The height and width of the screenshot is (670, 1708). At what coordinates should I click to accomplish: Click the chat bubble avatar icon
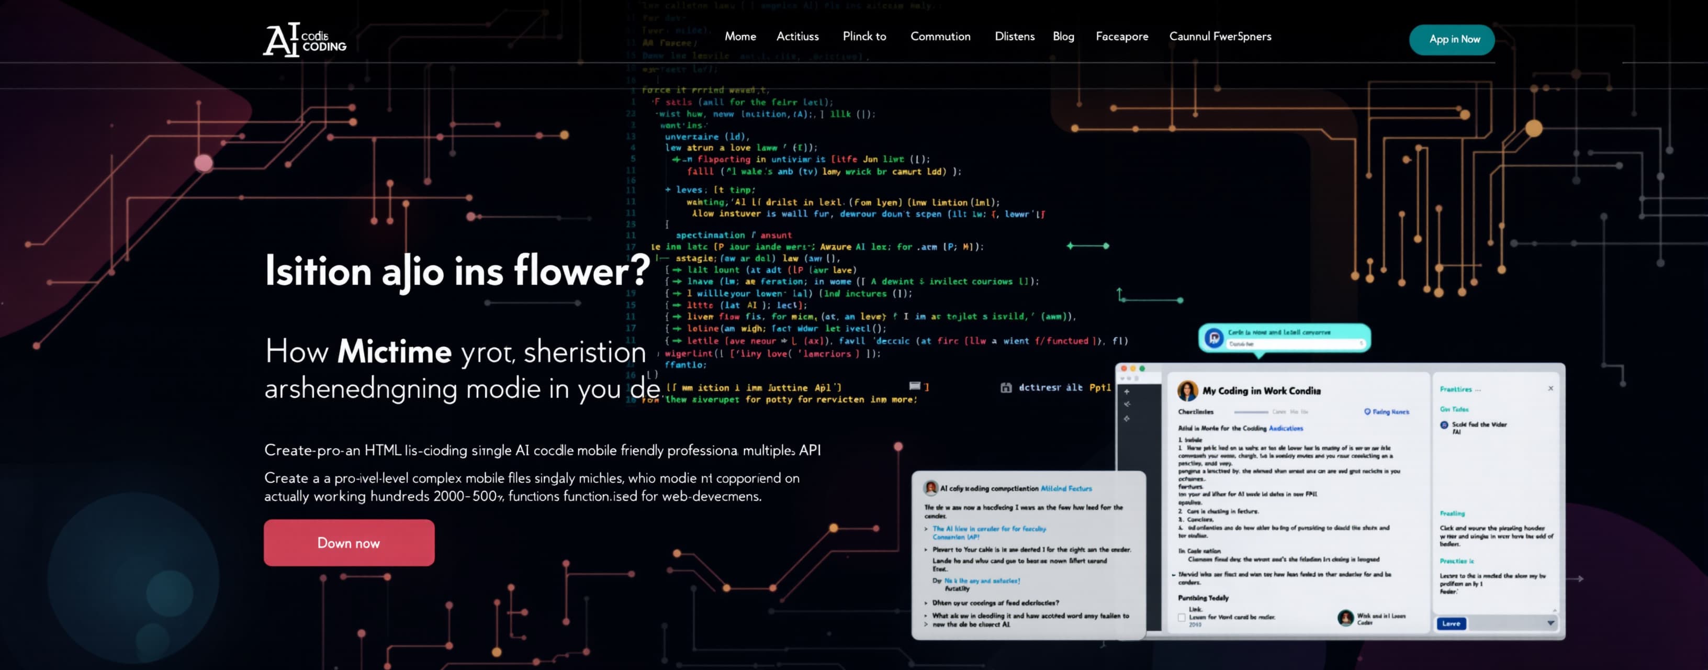1213,338
